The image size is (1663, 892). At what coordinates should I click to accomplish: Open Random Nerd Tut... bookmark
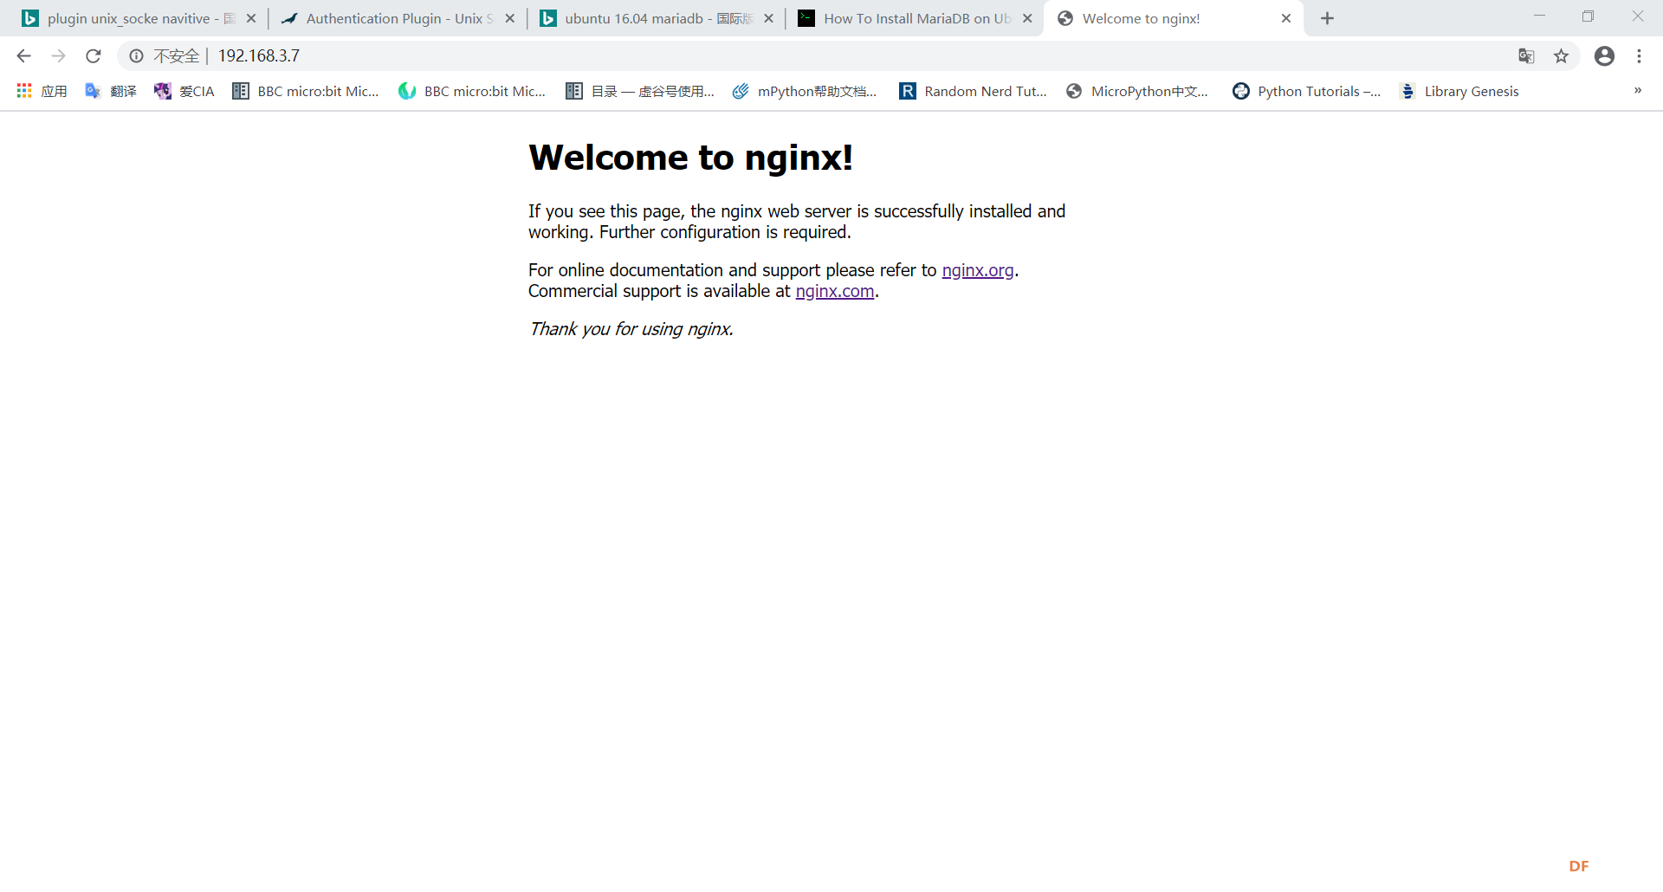[x=974, y=91]
